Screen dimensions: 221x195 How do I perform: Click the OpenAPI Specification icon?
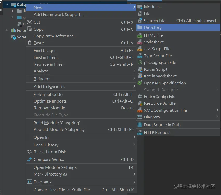tap(140, 83)
